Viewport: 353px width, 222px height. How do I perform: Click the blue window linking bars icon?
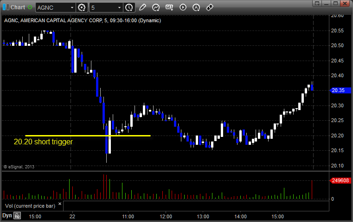click(6, 7)
